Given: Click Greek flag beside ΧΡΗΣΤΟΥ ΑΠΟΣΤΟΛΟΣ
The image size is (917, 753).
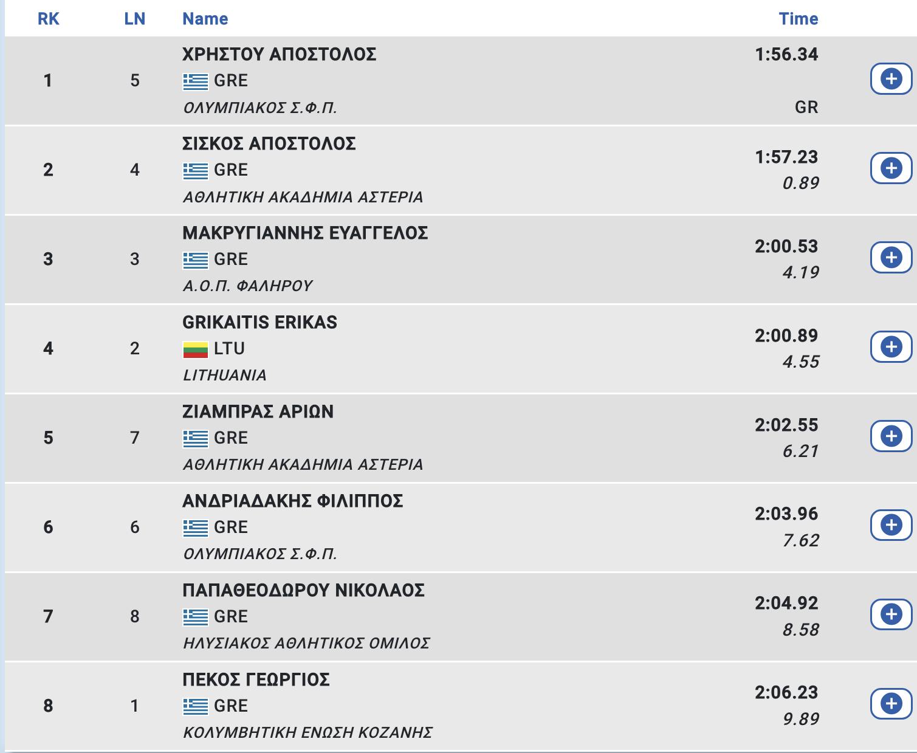Looking at the screenshot, I should pos(195,81).
